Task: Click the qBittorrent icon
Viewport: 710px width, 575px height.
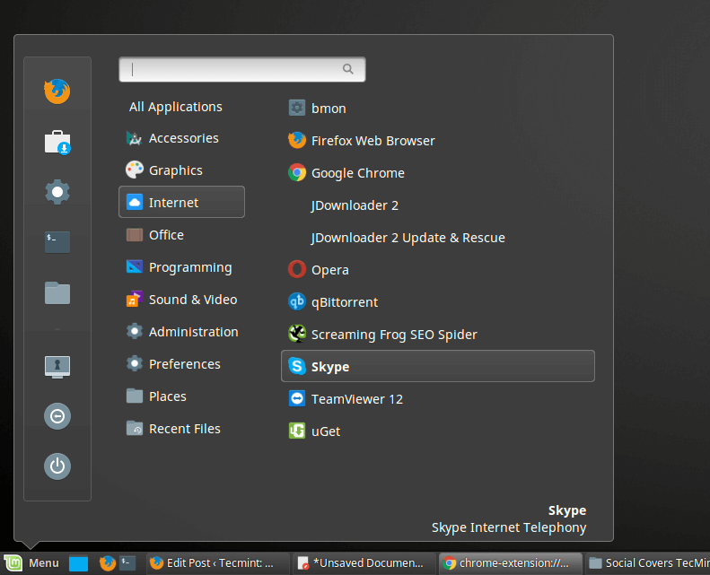Action: 297,301
